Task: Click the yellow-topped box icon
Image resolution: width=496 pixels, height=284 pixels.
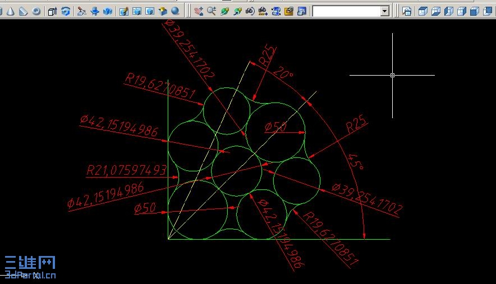Action: click(x=163, y=11)
